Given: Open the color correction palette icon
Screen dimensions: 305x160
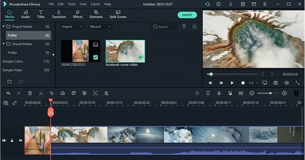Looking at the screenshot, I should (x=74, y=93).
